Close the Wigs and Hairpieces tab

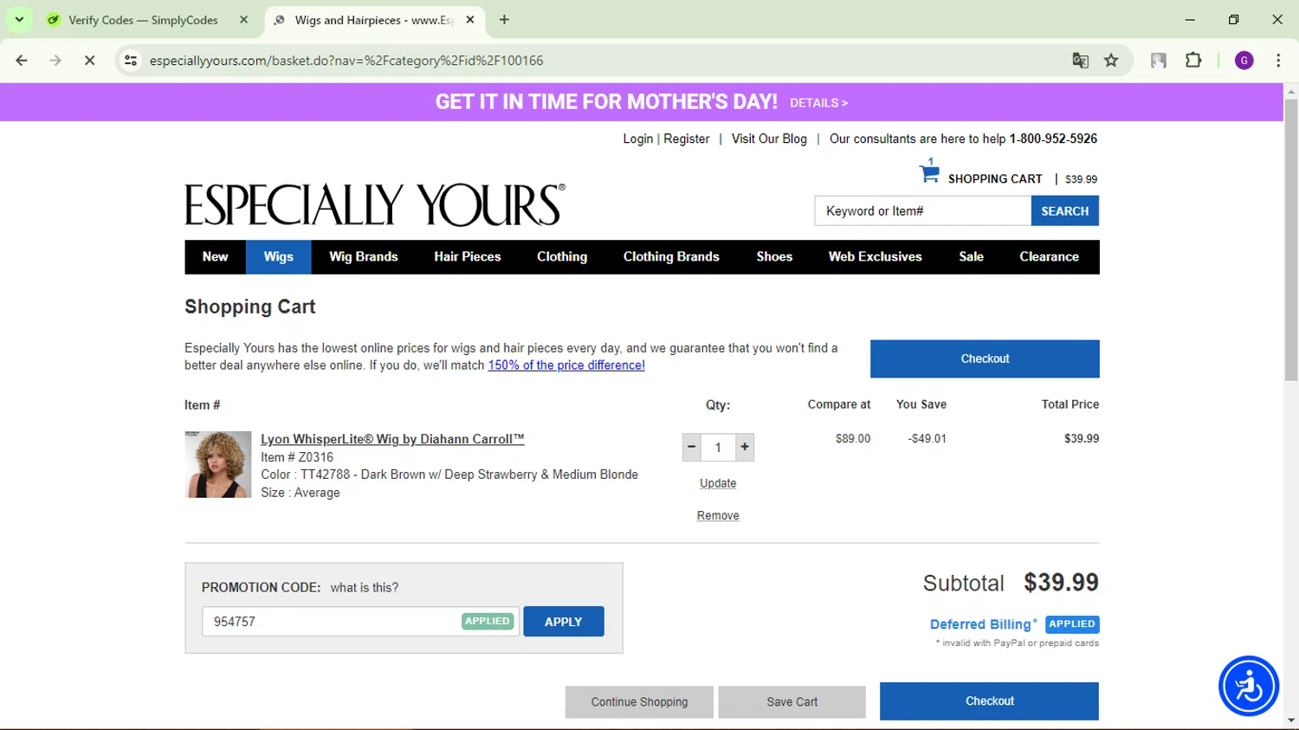[470, 19]
